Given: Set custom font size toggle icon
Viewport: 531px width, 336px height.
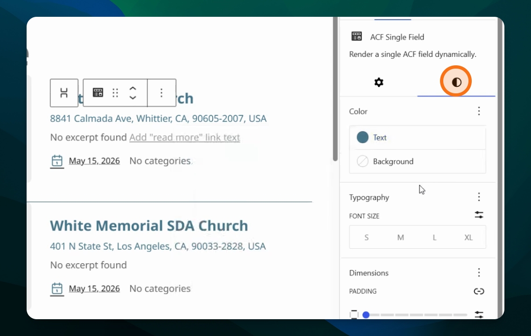Looking at the screenshot, I should pos(479,215).
